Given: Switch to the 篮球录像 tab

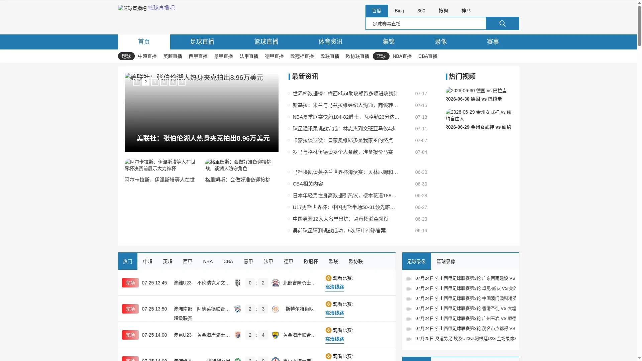Looking at the screenshot, I should [x=446, y=261].
